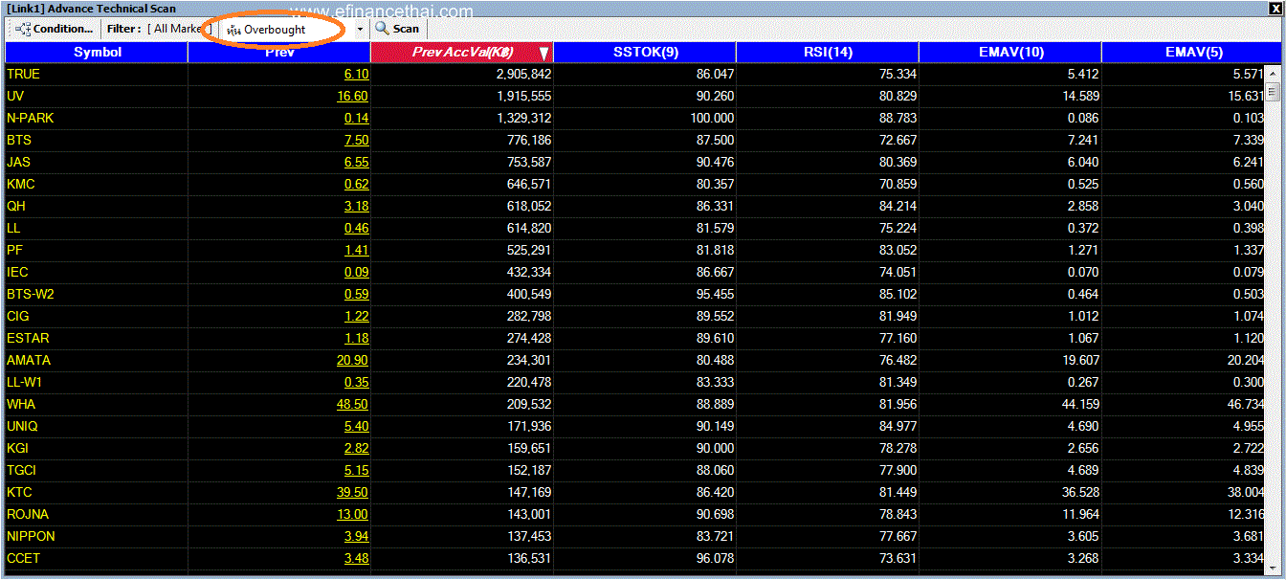
Task: Sort by the RSI(14) column header
Action: click(x=828, y=53)
